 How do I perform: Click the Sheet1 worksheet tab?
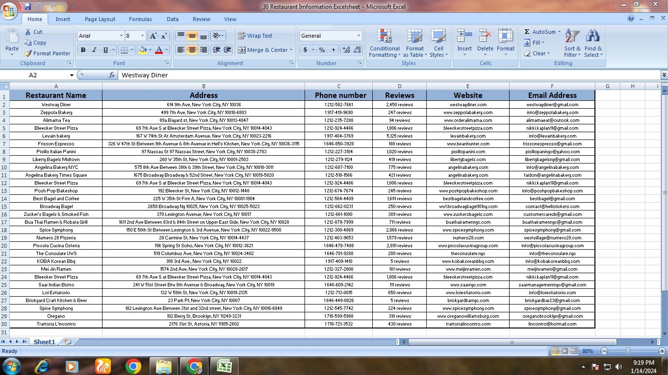click(x=44, y=342)
